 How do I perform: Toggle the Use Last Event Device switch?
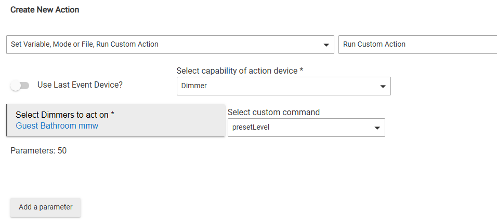pos(20,85)
